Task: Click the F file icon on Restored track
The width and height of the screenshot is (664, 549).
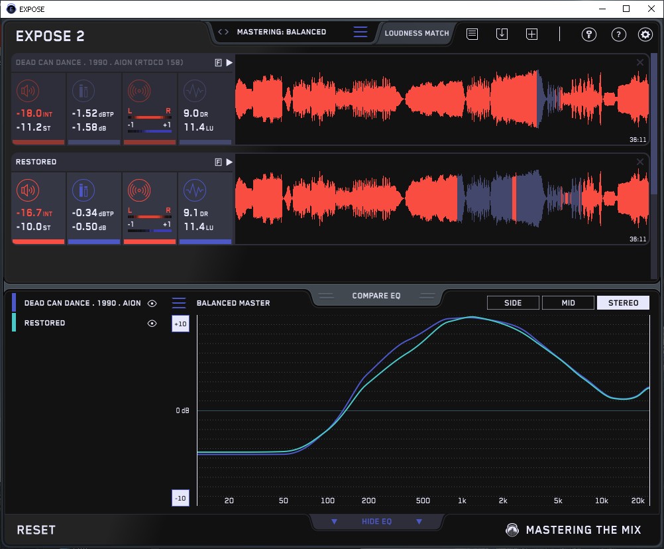Action: point(219,162)
